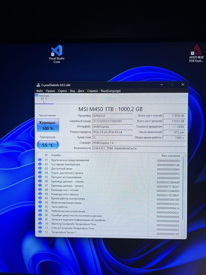This screenshot has height=275, width=206.
Task: Click the Режим передачи PCIe field
Action: pos(113,132)
